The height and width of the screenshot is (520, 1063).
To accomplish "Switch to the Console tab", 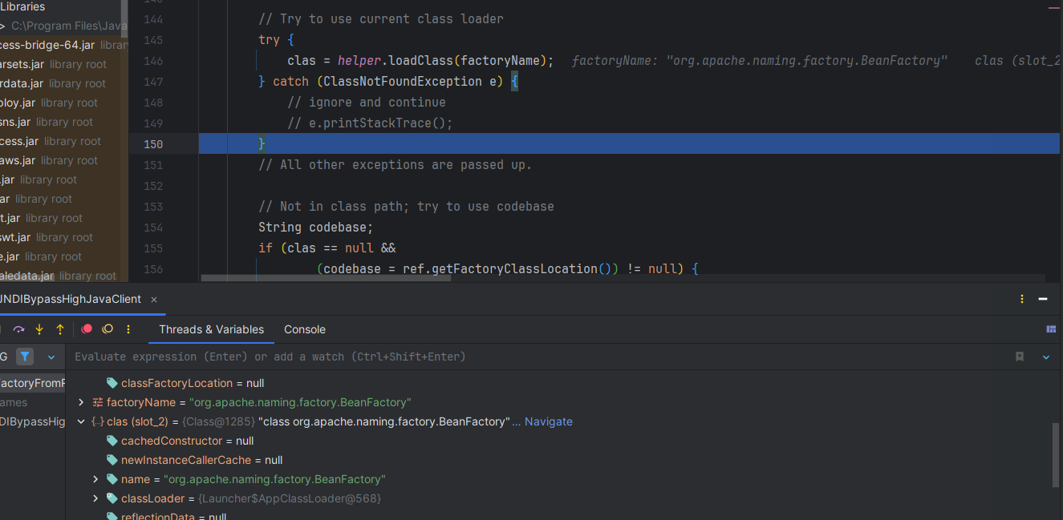I will [305, 329].
